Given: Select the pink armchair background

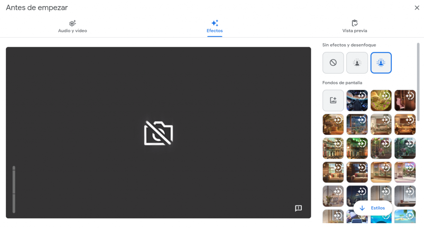Looking at the screenshot, I should point(405,100).
